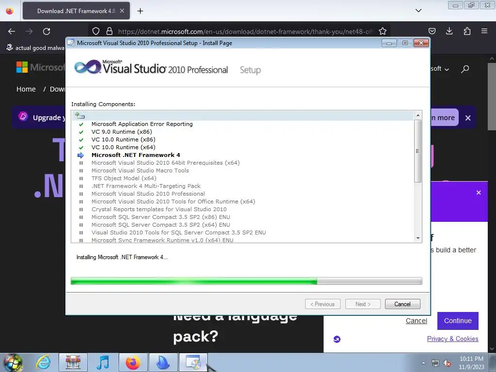
Task: Close the purple feedback popup
Action: point(479,192)
